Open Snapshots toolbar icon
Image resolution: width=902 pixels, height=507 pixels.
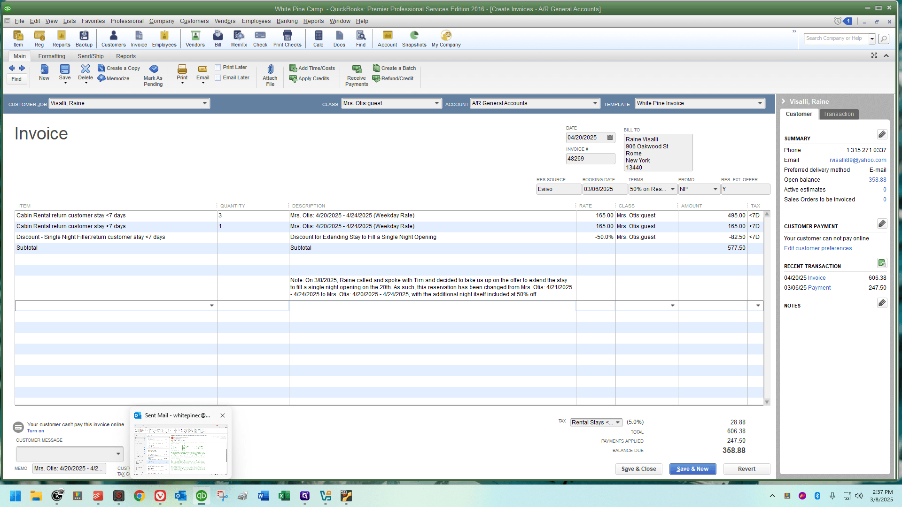(x=414, y=38)
